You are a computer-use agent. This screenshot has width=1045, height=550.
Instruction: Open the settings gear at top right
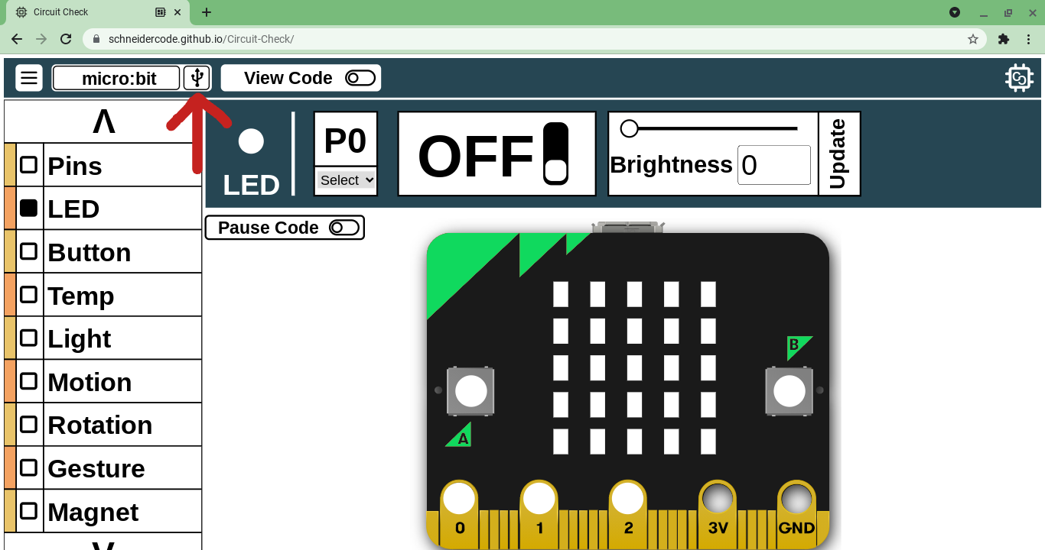pyautogui.click(x=1019, y=77)
